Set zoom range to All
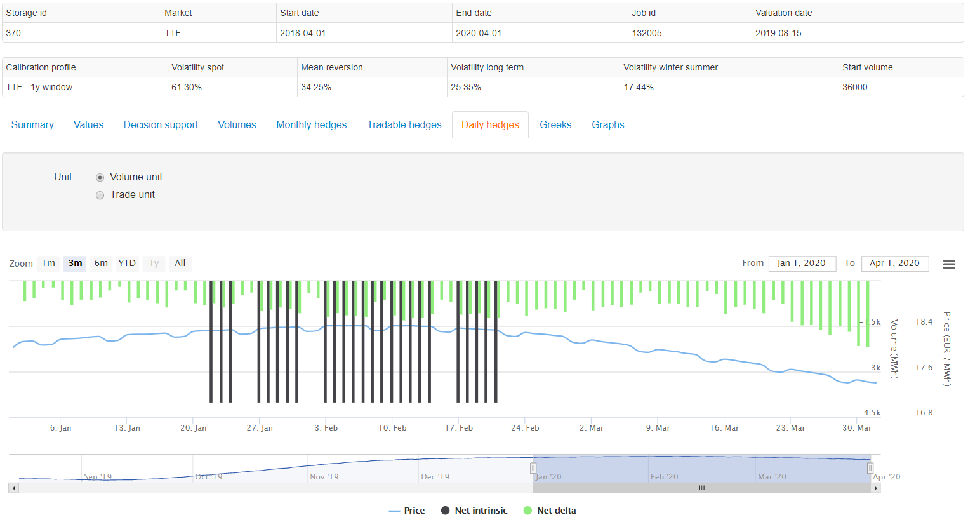Viewport: 968px width, 522px height. [180, 264]
